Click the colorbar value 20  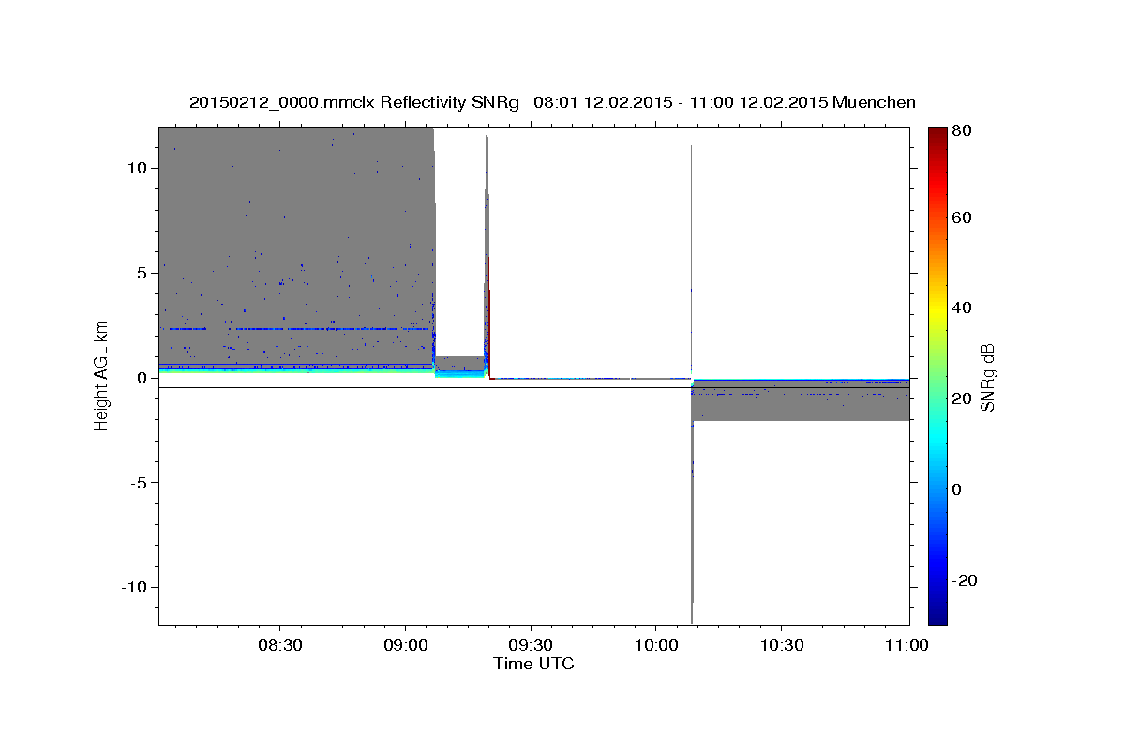(962, 398)
